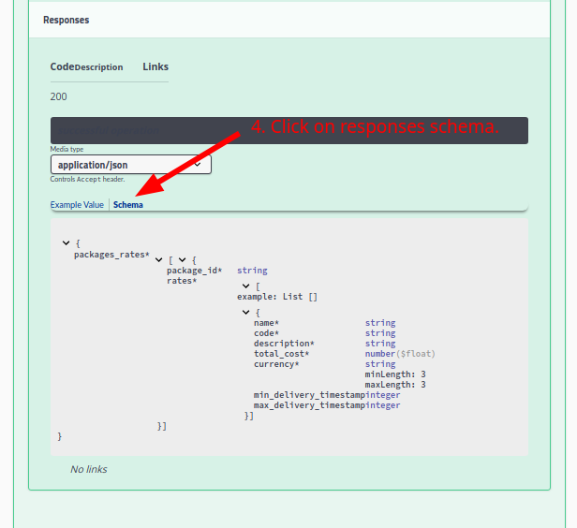Collapse the rates array chevron
The image size is (577, 528).
coord(245,286)
